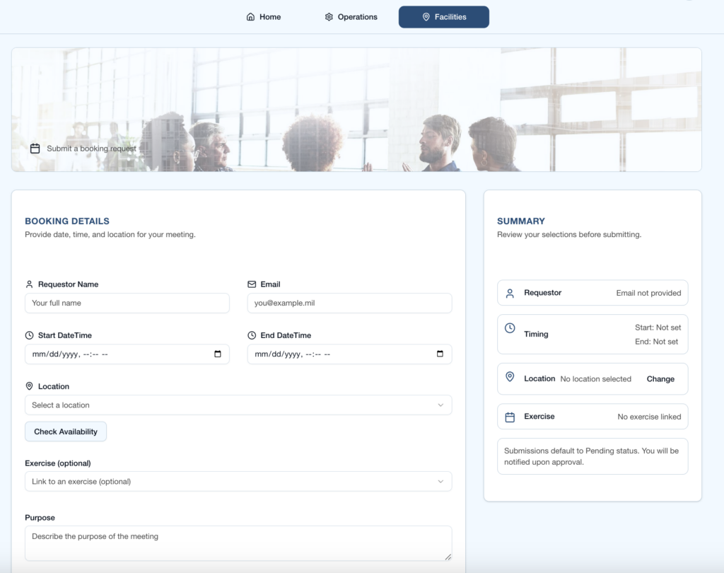Click chevron arrow on Location dropdown
This screenshot has width=724, height=573.
click(x=440, y=405)
